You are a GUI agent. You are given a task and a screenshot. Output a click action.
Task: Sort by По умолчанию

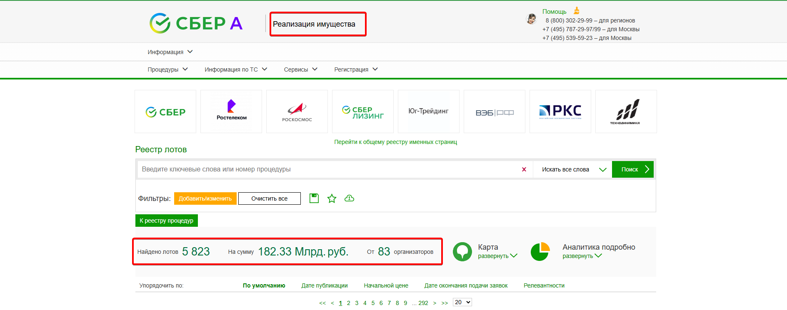tap(264, 285)
